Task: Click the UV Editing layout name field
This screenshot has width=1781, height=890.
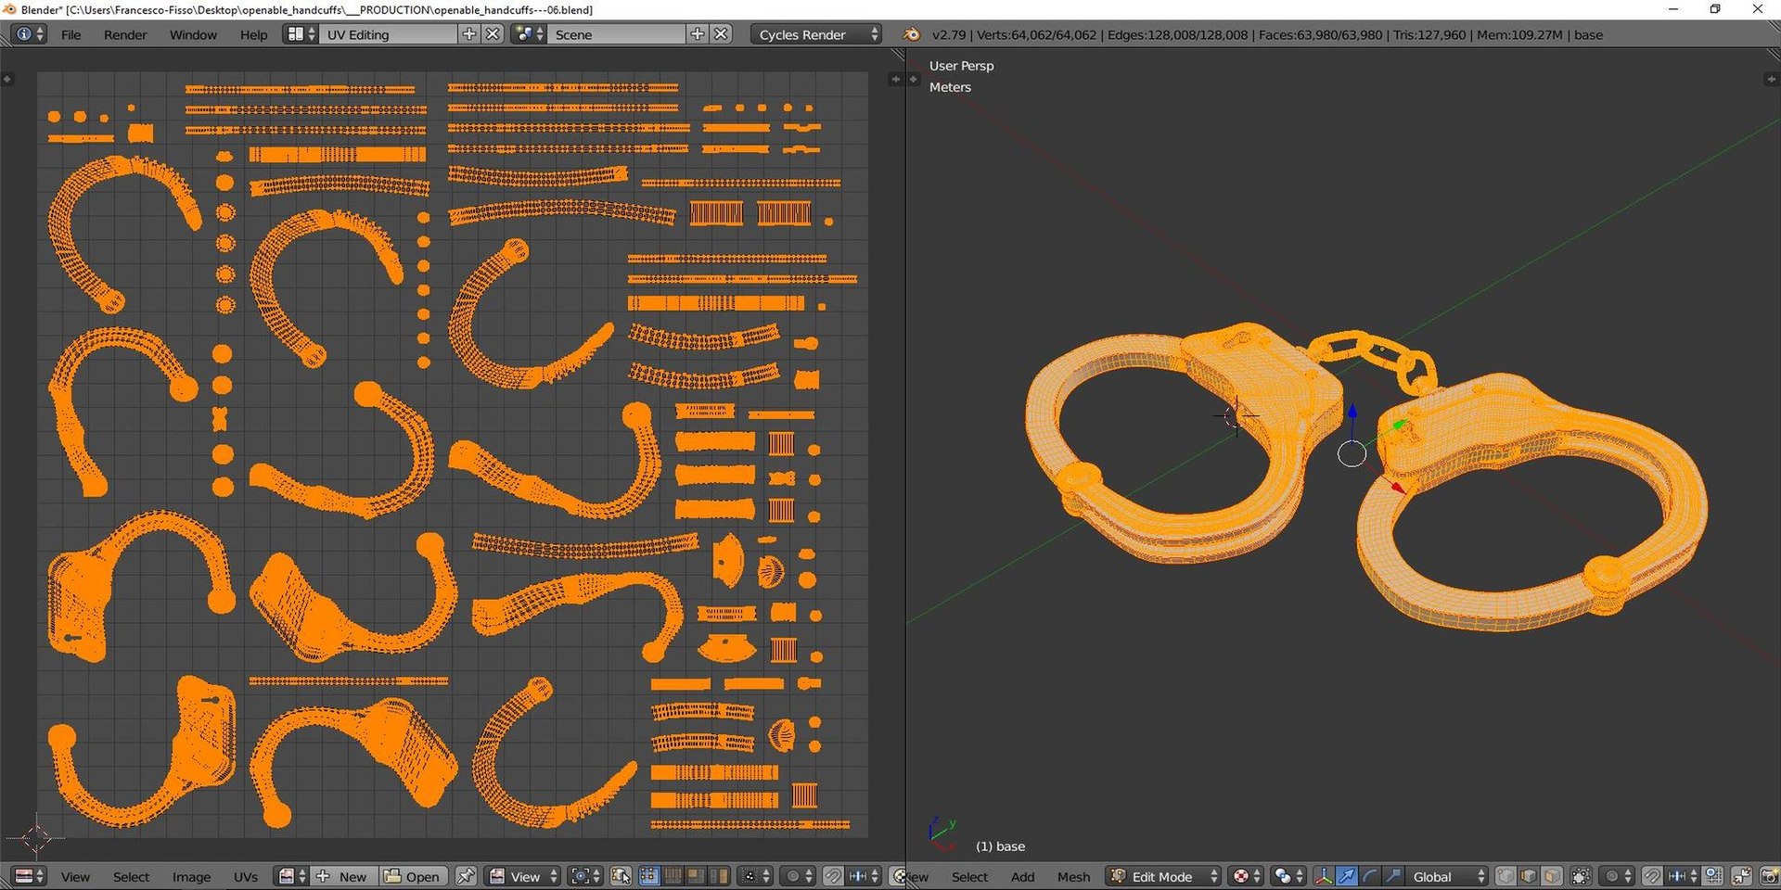Action: tap(390, 34)
